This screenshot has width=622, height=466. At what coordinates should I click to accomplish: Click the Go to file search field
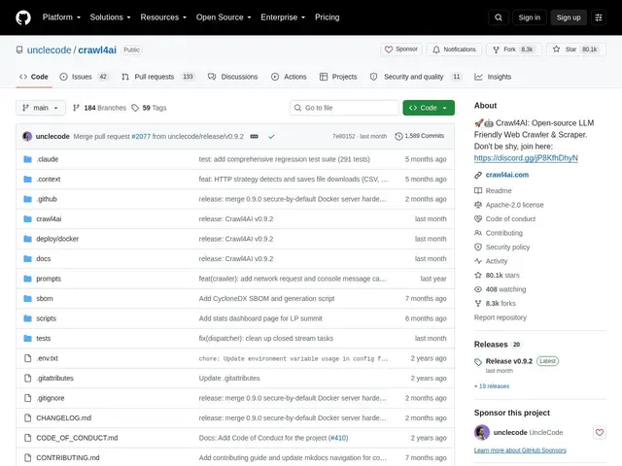point(344,108)
